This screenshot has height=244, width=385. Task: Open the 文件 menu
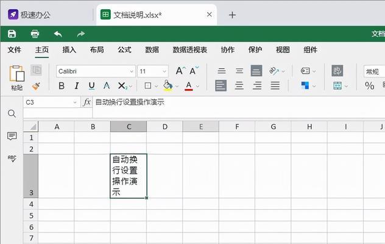(x=14, y=50)
